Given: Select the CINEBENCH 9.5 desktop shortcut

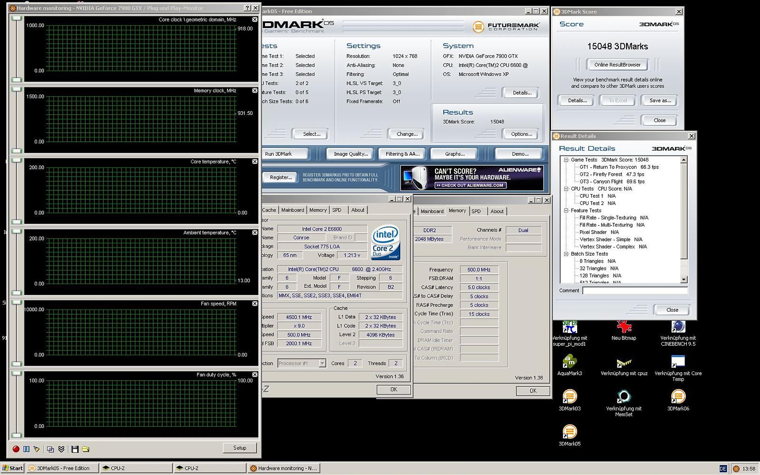Looking at the screenshot, I should click(678, 333).
